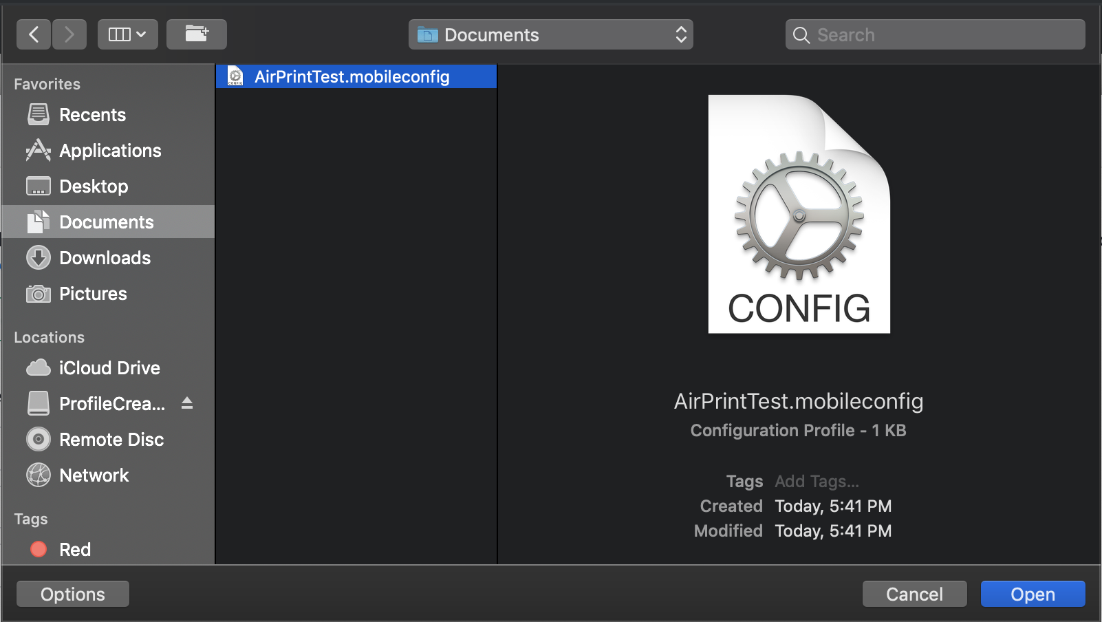Select Documents in the sidebar
Screen dimensions: 1102x622
click(x=108, y=222)
